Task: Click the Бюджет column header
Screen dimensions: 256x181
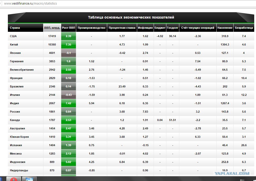Action: [x=160, y=28]
